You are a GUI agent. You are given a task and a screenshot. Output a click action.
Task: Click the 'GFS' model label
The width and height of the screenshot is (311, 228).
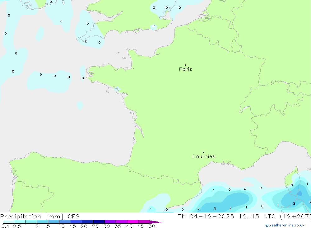[x=74, y=216]
